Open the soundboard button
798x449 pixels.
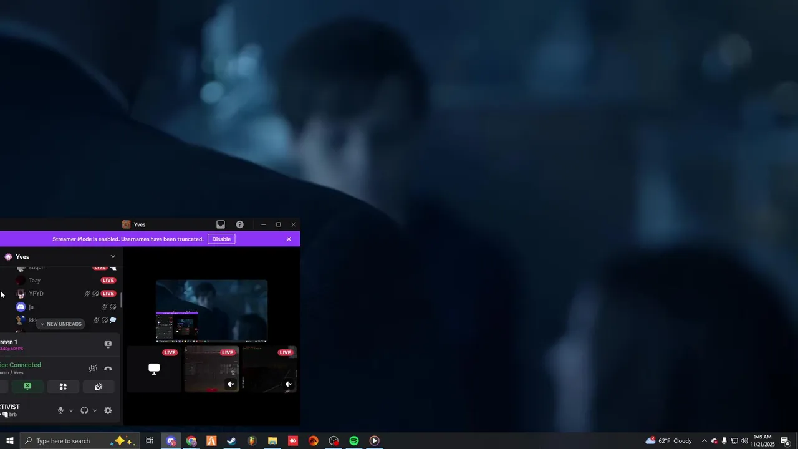(x=99, y=387)
